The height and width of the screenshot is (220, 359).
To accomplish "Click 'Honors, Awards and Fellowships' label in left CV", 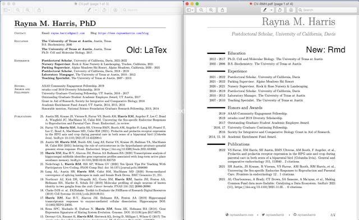I will [x=22, y=89].
